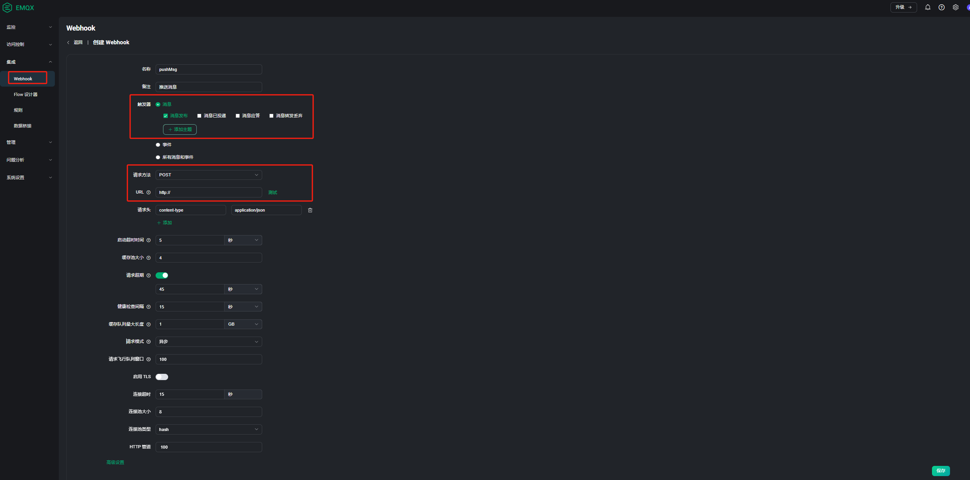Disable the 请求超期 toggle switch

coord(162,275)
